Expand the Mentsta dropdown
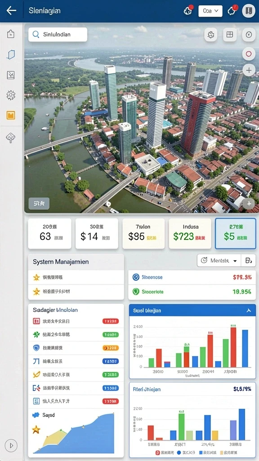 click(219, 261)
